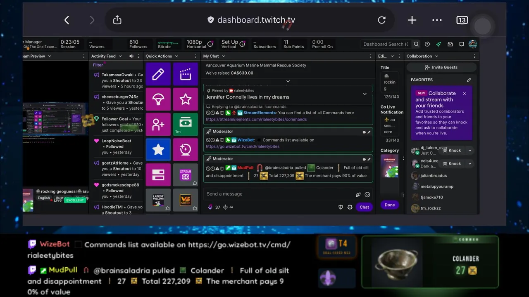529x297 pixels.
Task: Click the Raid parachute quick action
Action: point(158,99)
